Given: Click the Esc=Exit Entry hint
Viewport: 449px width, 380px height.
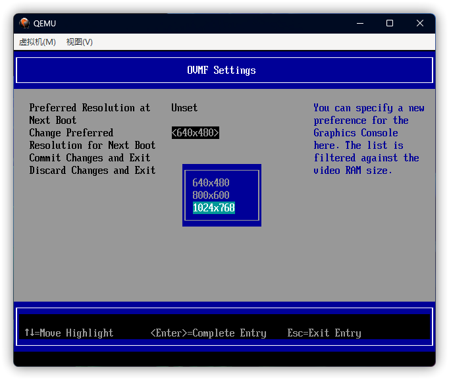Looking at the screenshot, I should [324, 333].
